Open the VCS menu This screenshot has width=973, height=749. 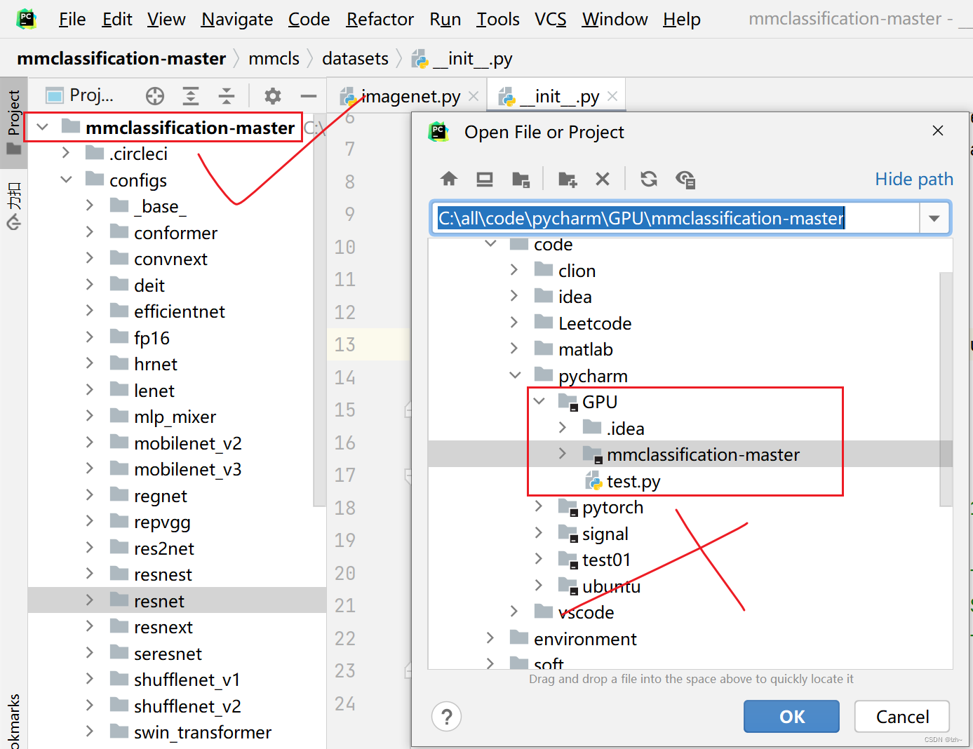pos(551,19)
